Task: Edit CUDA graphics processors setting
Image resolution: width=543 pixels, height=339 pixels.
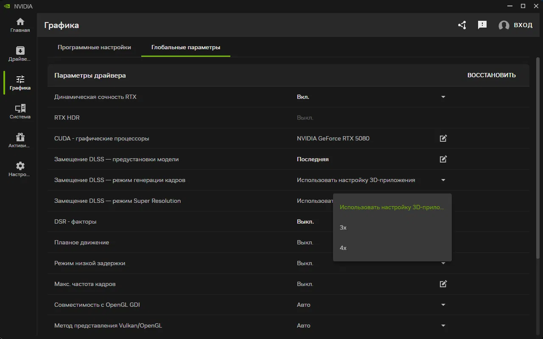Action: (x=443, y=138)
